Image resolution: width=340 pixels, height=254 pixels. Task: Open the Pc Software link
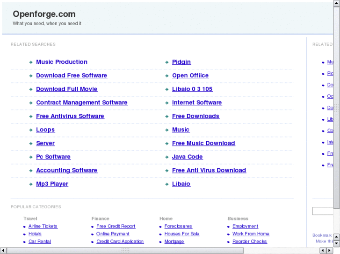53,157
